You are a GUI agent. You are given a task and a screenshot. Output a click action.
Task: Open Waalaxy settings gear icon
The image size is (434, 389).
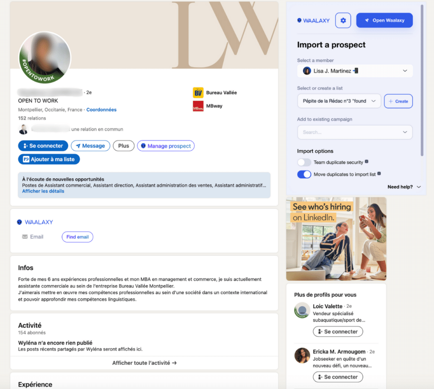343,20
